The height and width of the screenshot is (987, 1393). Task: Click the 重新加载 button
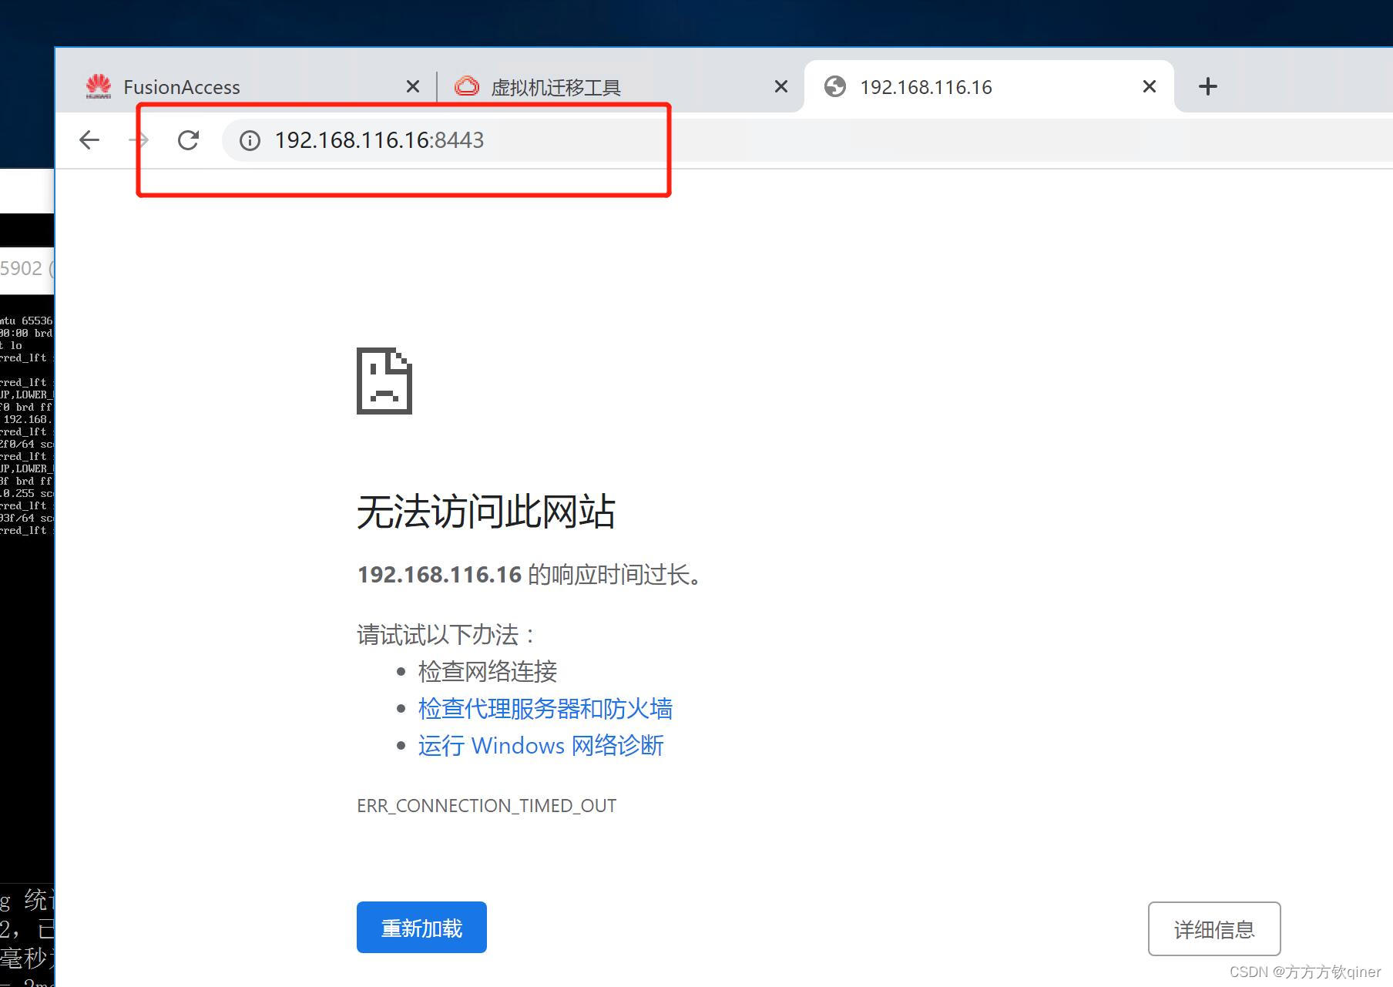pyautogui.click(x=421, y=928)
